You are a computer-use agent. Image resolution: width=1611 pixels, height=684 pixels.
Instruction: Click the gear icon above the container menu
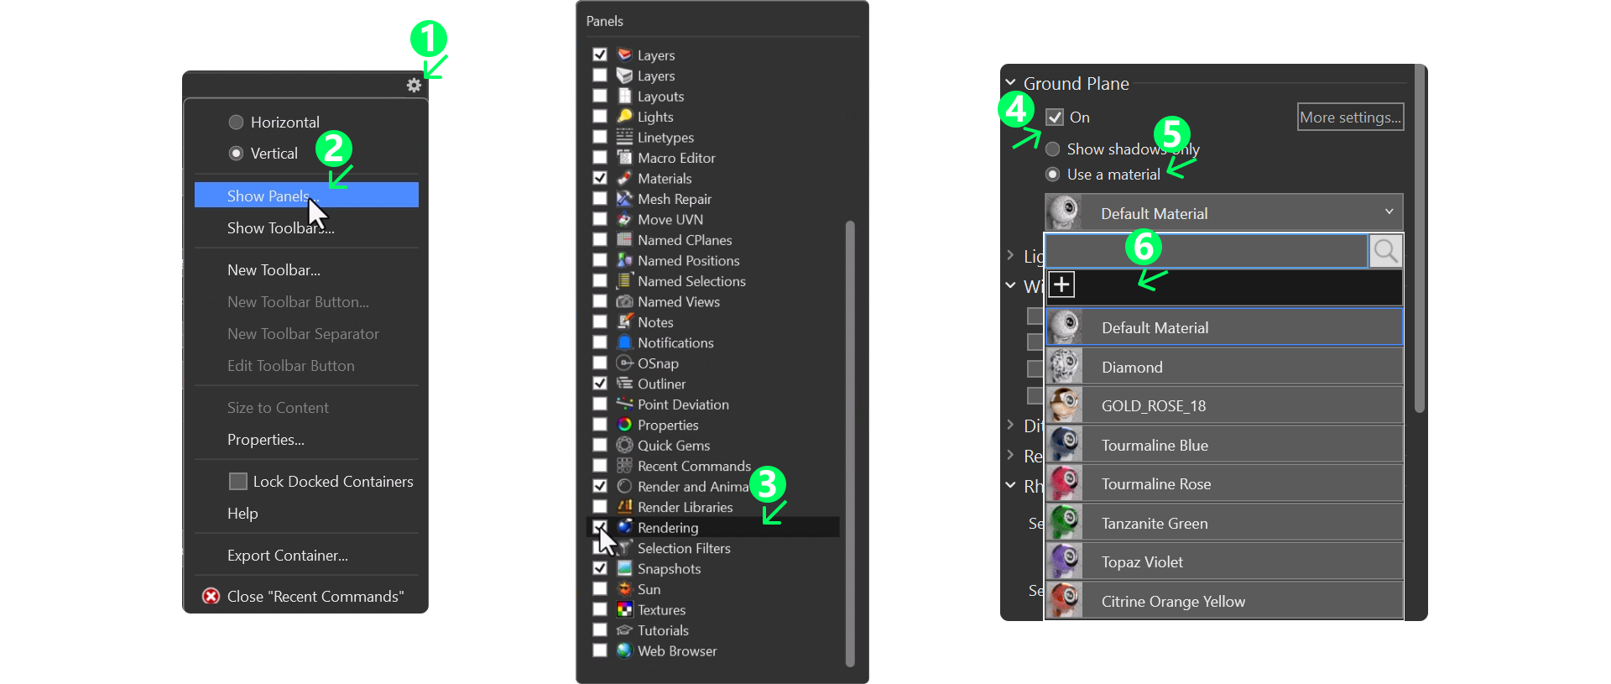[414, 85]
